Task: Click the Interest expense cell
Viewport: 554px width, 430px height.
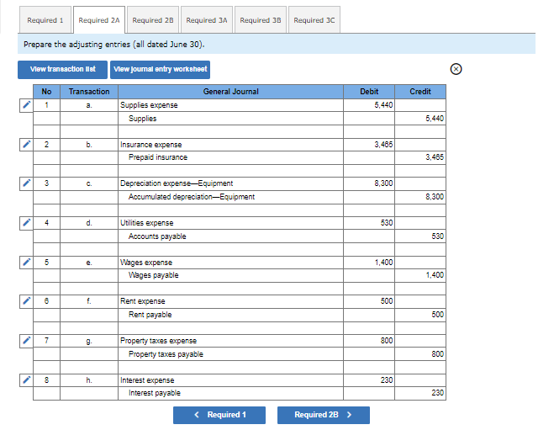Action: [x=230, y=380]
